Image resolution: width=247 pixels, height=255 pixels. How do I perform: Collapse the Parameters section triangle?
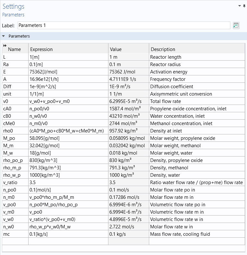(x=4, y=36)
